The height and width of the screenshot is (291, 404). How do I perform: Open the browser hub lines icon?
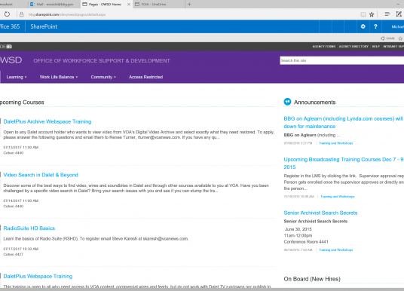(387, 14)
